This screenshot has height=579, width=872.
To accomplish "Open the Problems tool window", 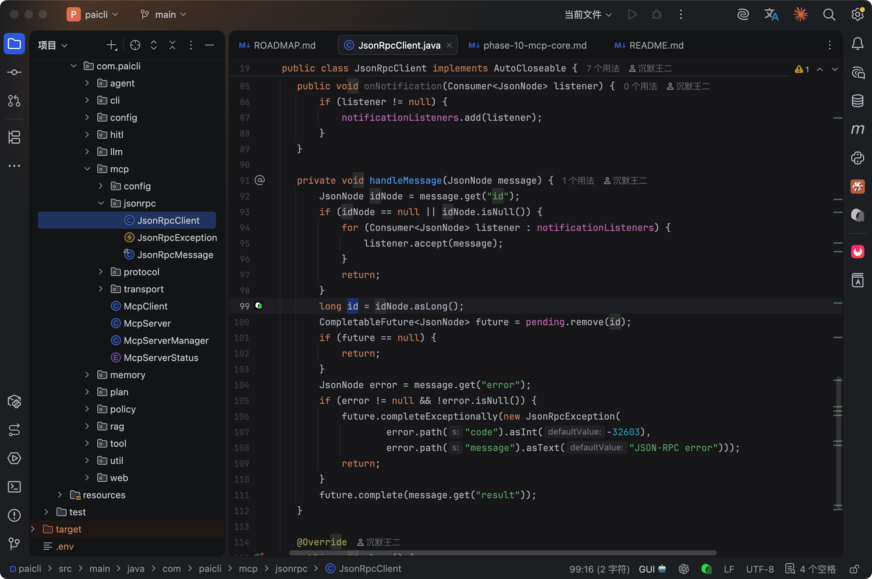I will [14, 515].
